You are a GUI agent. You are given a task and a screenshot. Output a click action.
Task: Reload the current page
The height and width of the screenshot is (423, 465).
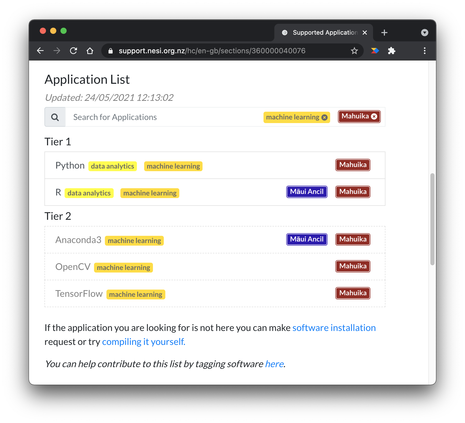[73, 51]
